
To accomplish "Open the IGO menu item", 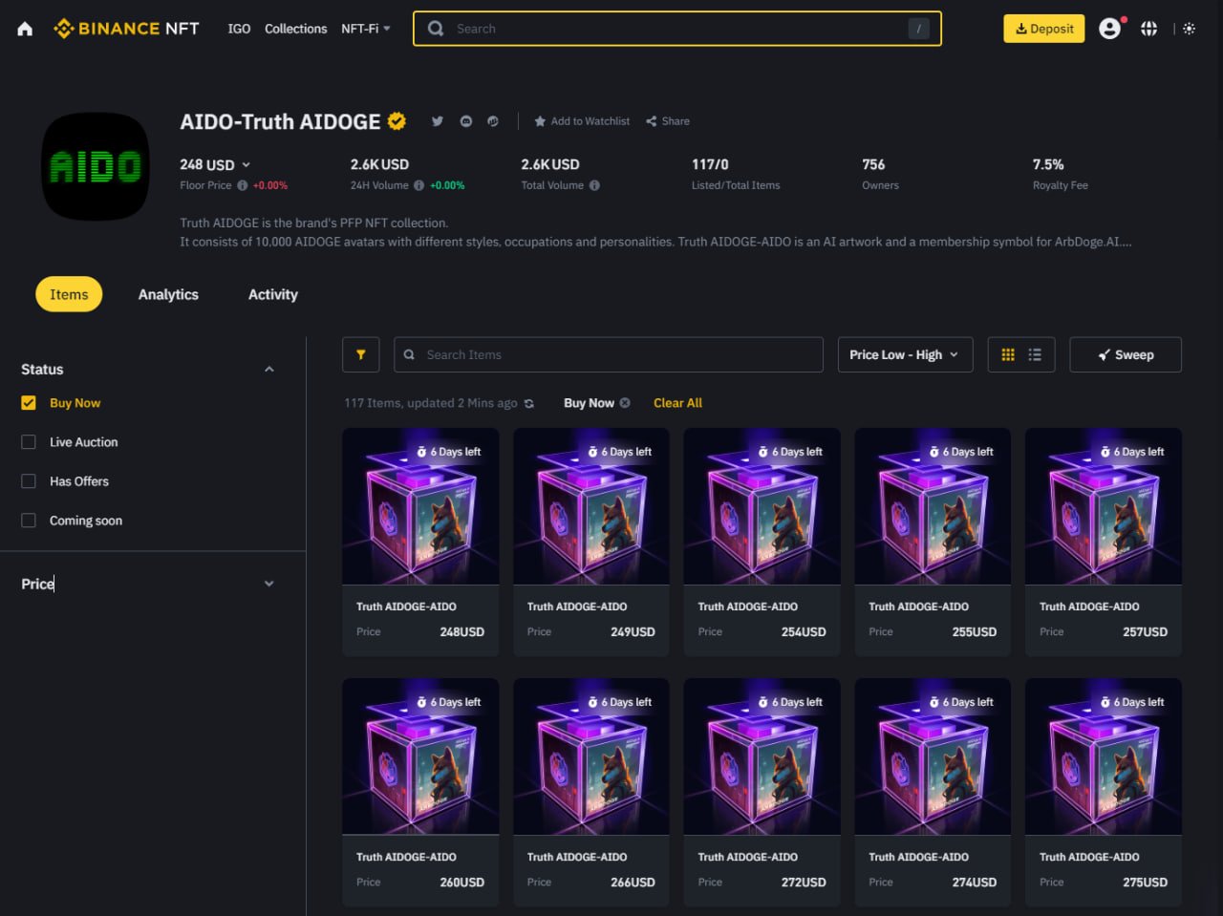I will [x=239, y=29].
